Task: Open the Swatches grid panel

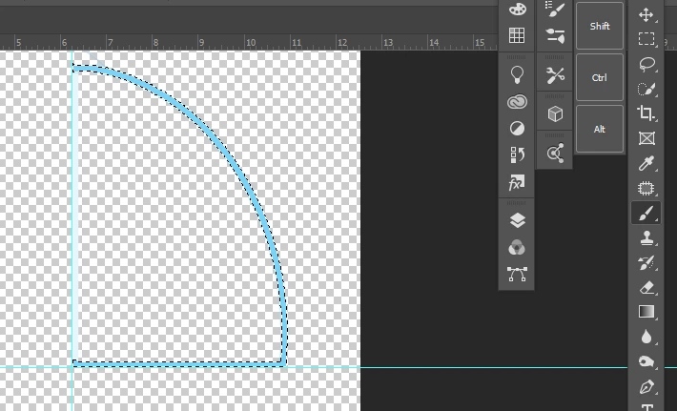Action: point(517,35)
